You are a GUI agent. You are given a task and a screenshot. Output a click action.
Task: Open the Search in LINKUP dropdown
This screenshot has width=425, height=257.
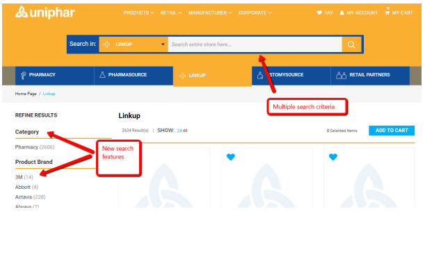134,44
